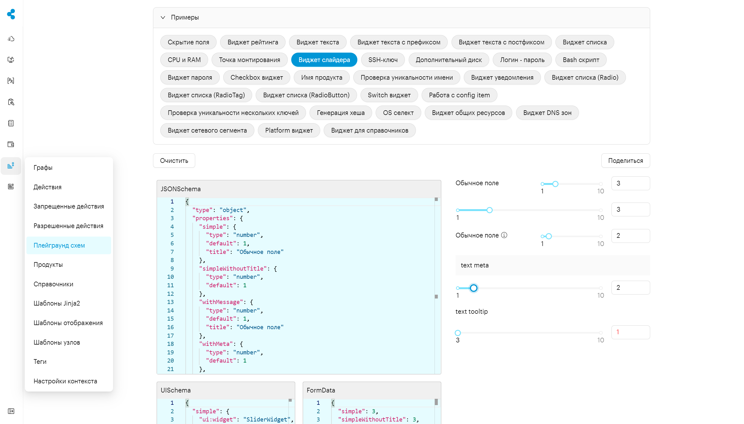Open Справочники menu item

69,284
